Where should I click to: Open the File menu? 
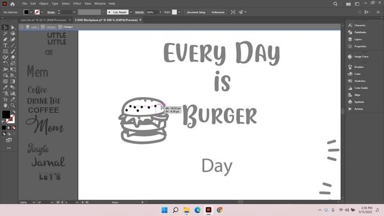pyautogui.click(x=25, y=4)
